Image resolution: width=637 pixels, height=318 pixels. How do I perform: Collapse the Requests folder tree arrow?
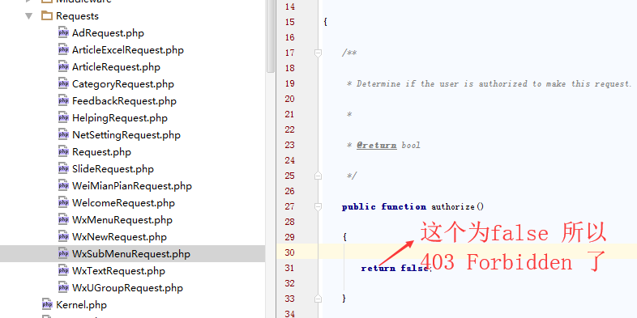pyautogui.click(x=29, y=16)
